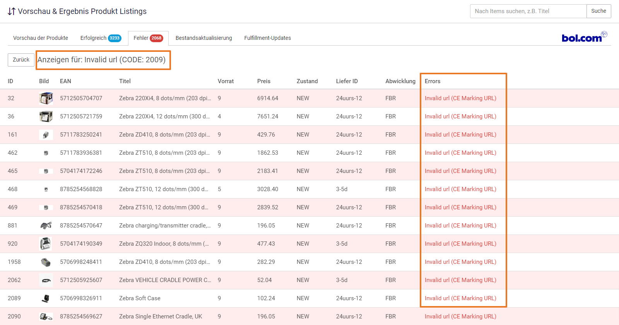Click title Zebra charging/transmitter cradle
This screenshot has width=619, height=325.
(165, 226)
